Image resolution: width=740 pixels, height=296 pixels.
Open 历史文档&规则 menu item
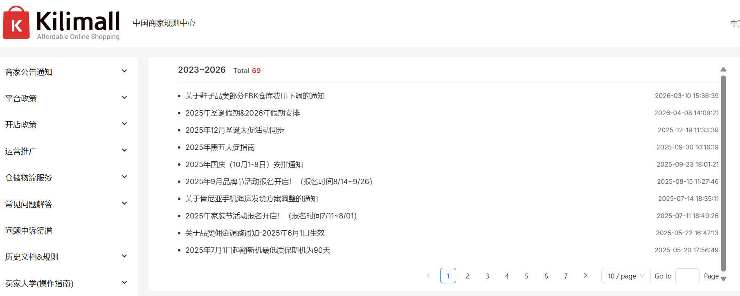(31, 257)
